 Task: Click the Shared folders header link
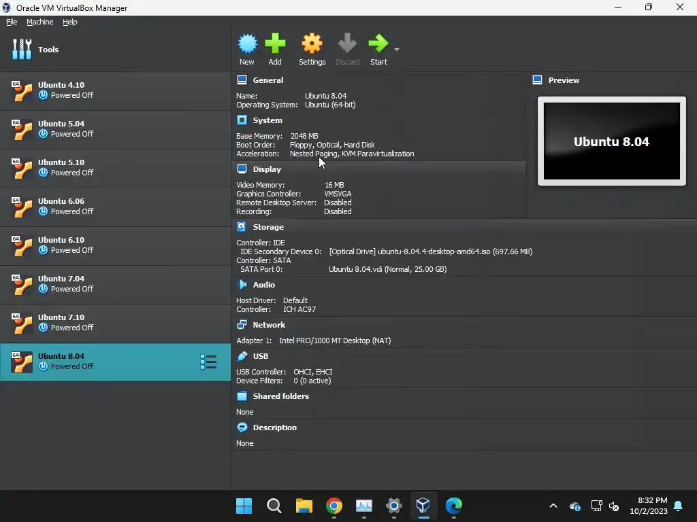click(281, 396)
